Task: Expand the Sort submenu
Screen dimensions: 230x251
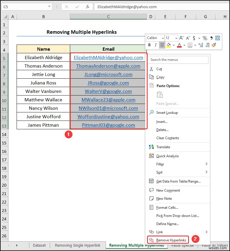Action: (x=206, y=172)
